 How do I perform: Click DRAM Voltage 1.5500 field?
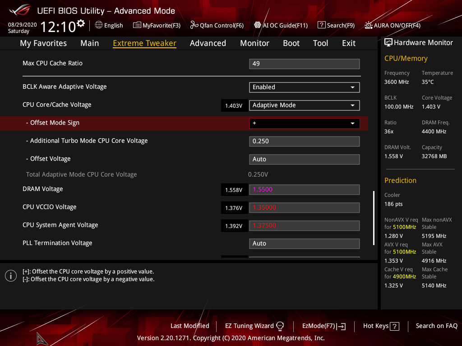[x=305, y=190]
